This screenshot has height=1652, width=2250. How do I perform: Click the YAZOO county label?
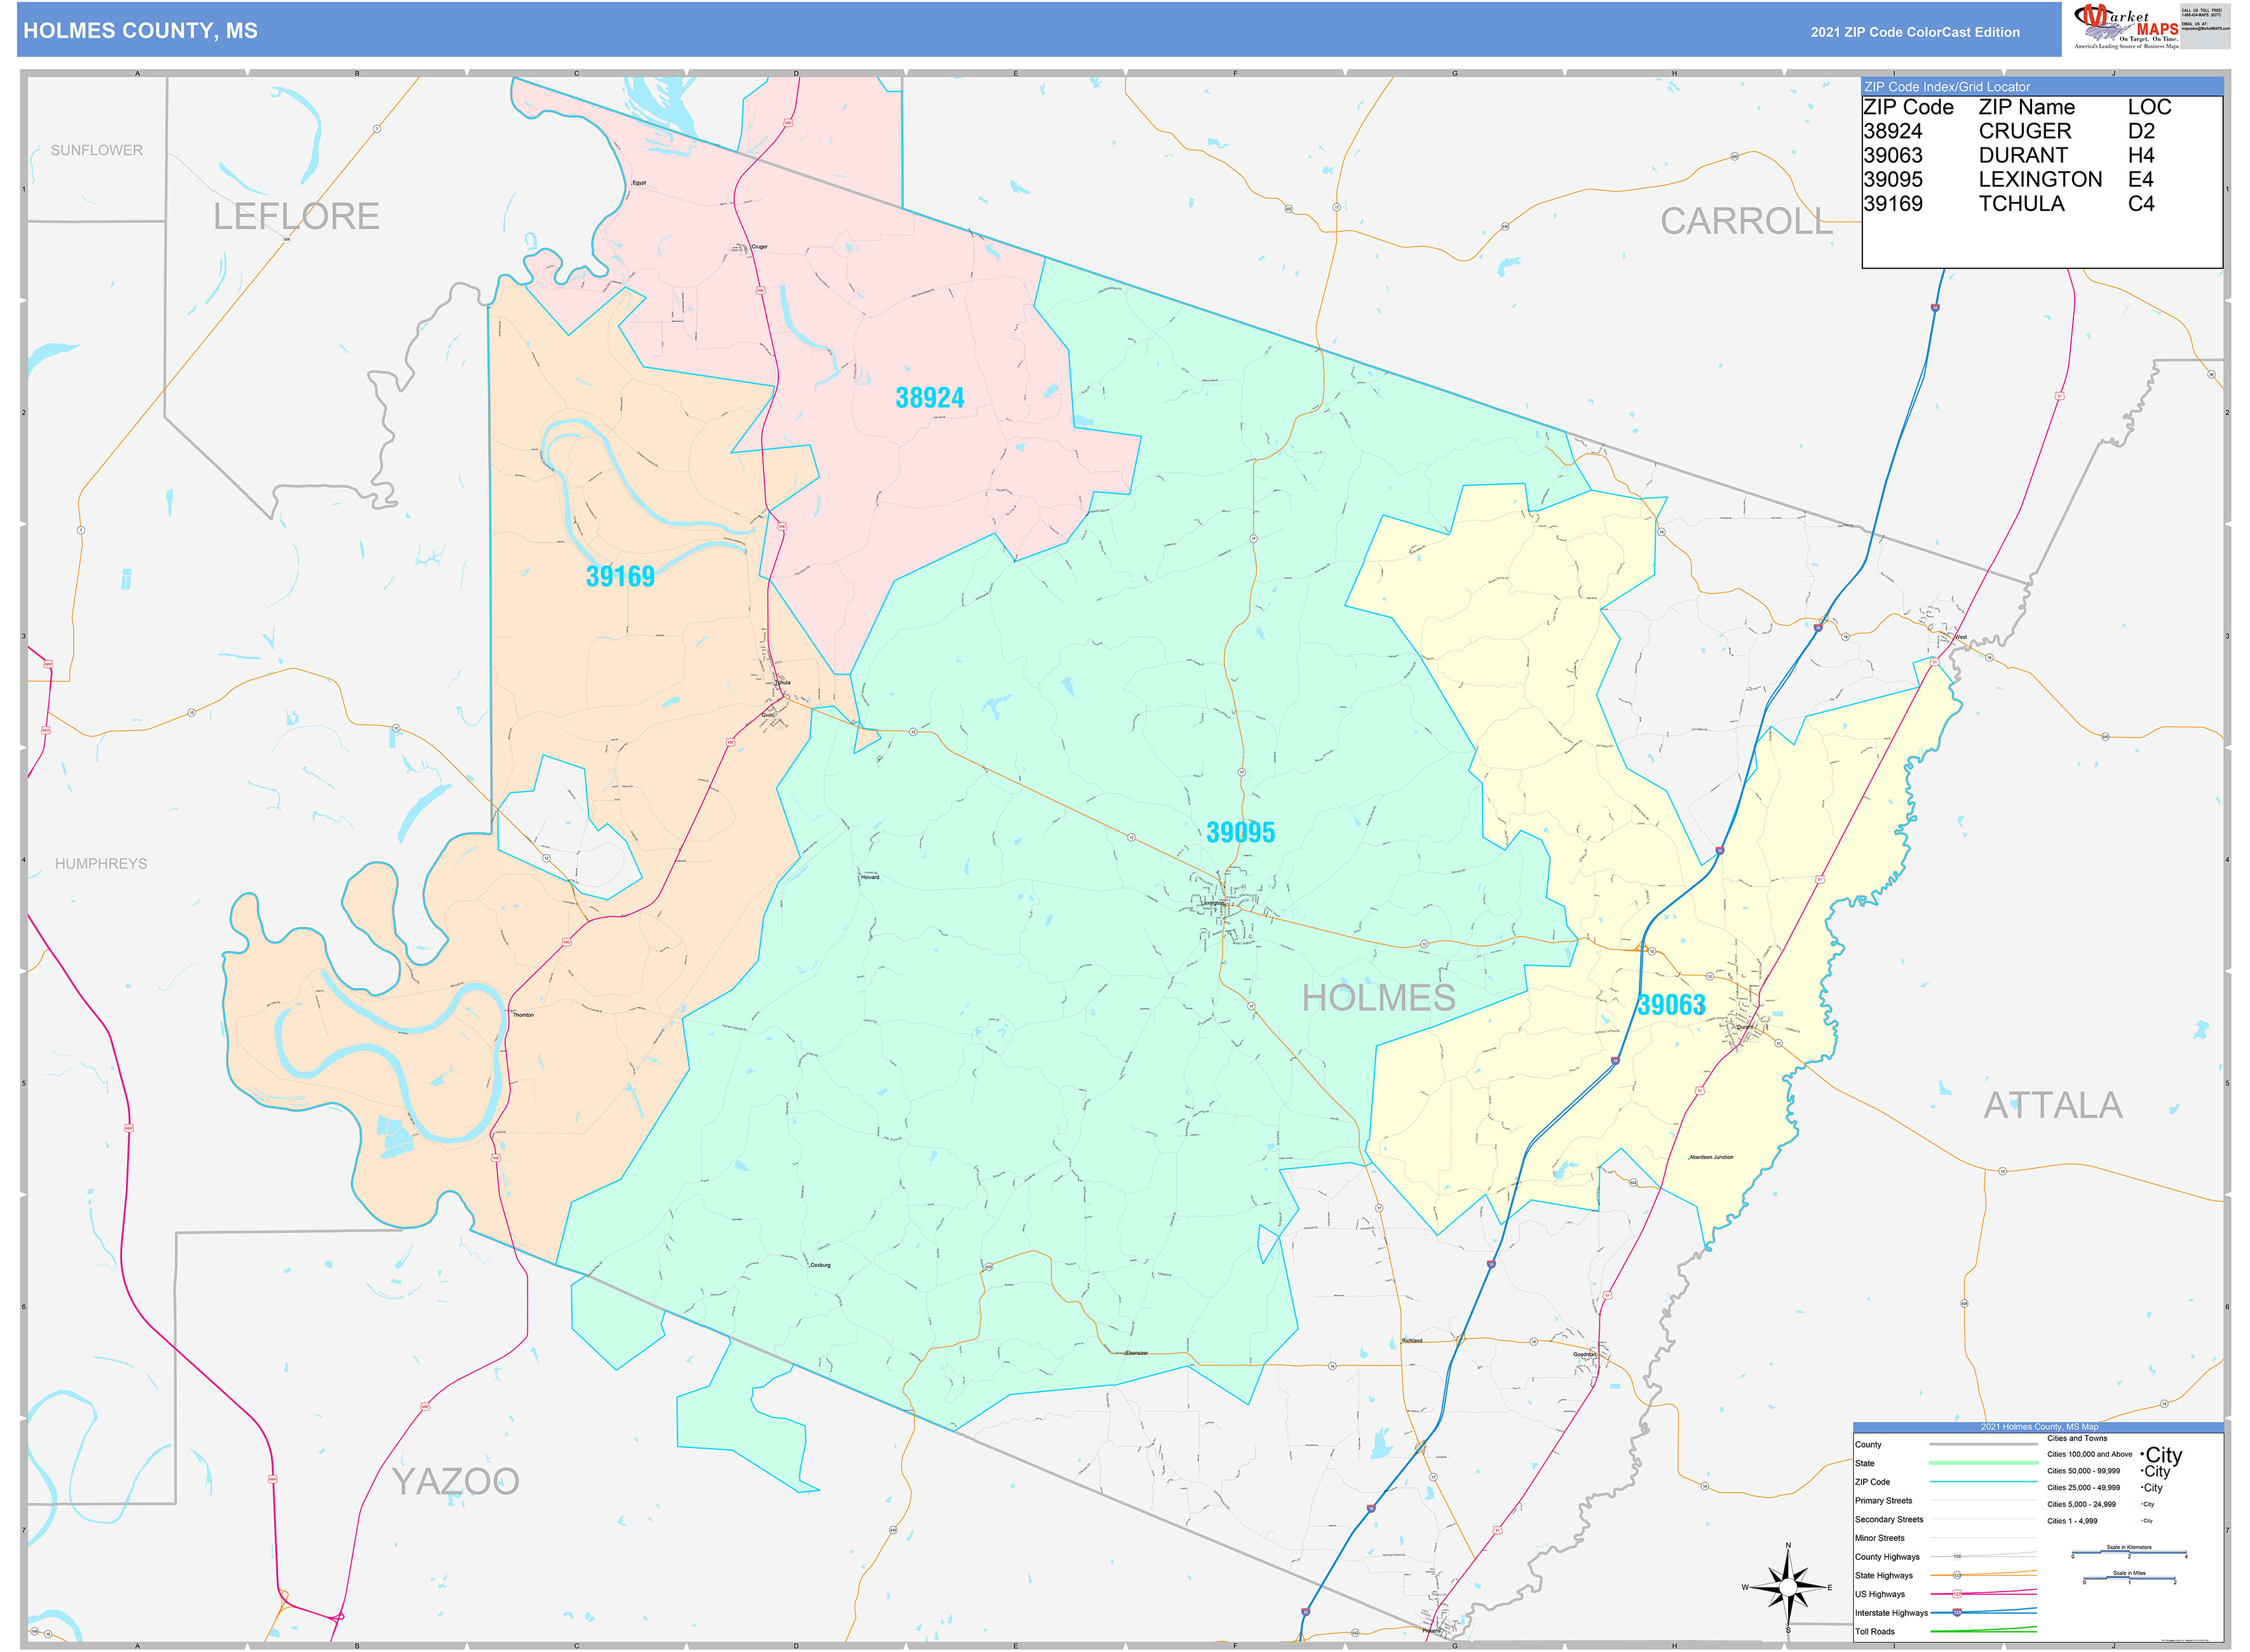tap(455, 1481)
